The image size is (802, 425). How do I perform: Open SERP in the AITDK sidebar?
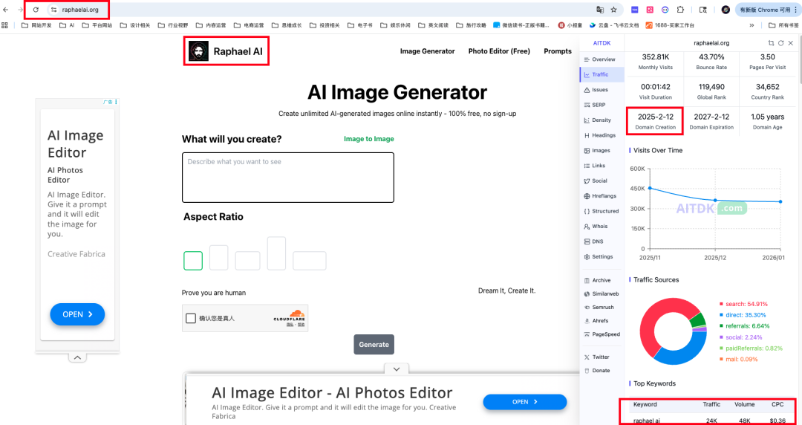[602, 105]
